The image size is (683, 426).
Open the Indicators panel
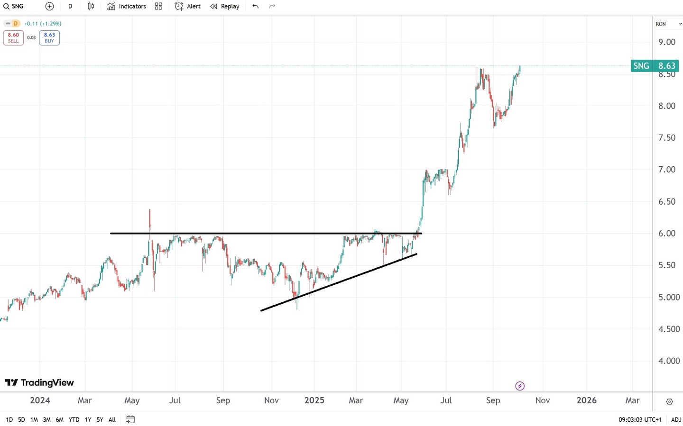click(127, 6)
